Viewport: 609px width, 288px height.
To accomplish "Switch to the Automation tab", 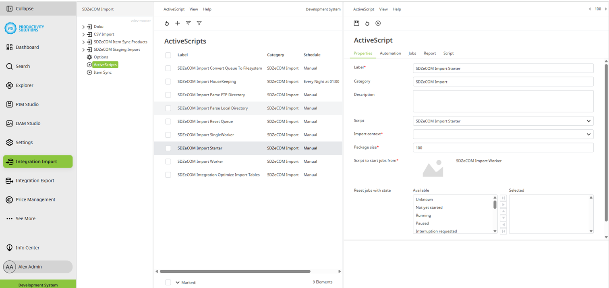I will pos(390,53).
